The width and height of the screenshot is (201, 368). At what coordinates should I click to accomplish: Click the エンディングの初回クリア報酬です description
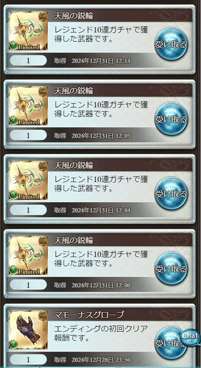(101, 333)
